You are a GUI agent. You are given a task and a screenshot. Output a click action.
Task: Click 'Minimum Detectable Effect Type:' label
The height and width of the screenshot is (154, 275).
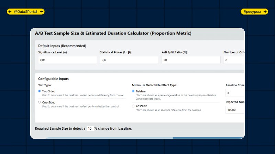pos(154,85)
